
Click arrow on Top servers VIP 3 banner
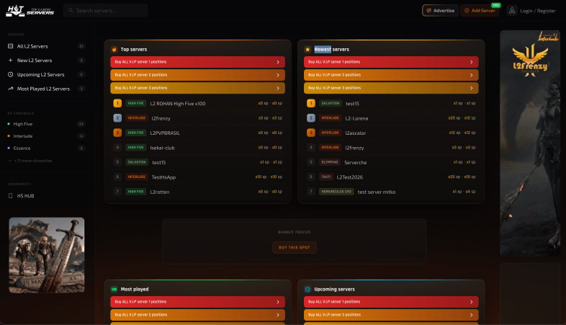(x=277, y=88)
